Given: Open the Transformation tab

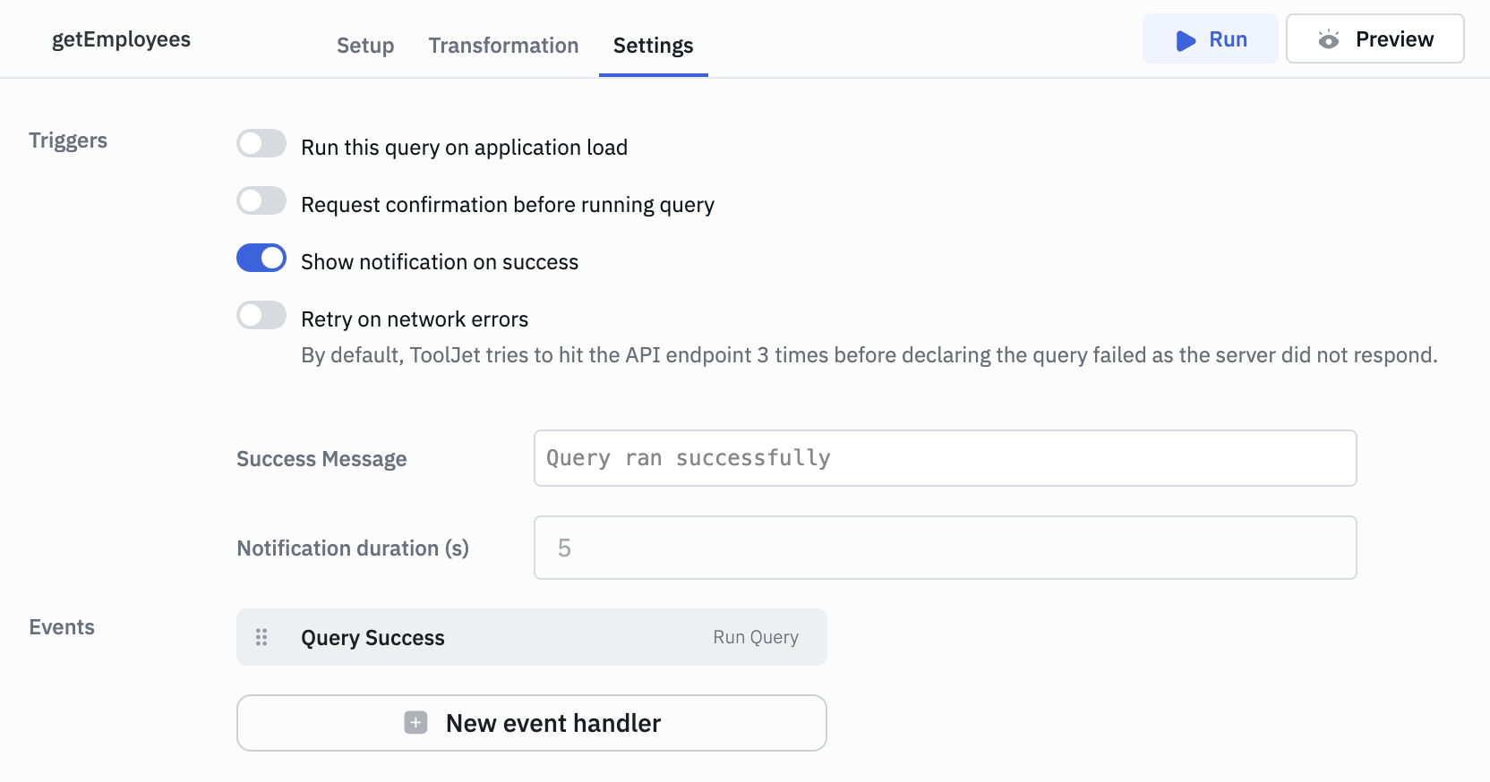Looking at the screenshot, I should [x=503, y=45].
